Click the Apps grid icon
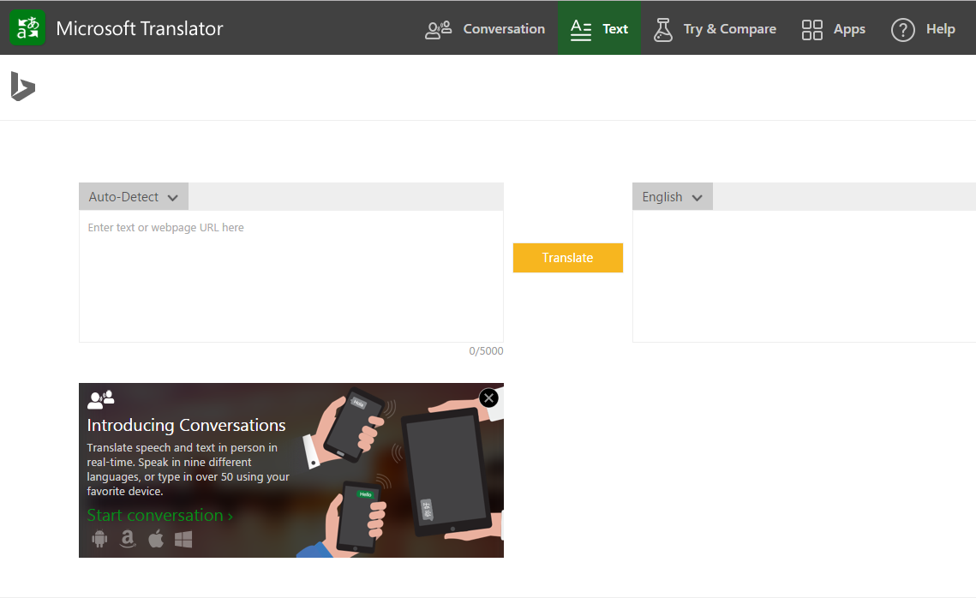 (x=811, y=29)
